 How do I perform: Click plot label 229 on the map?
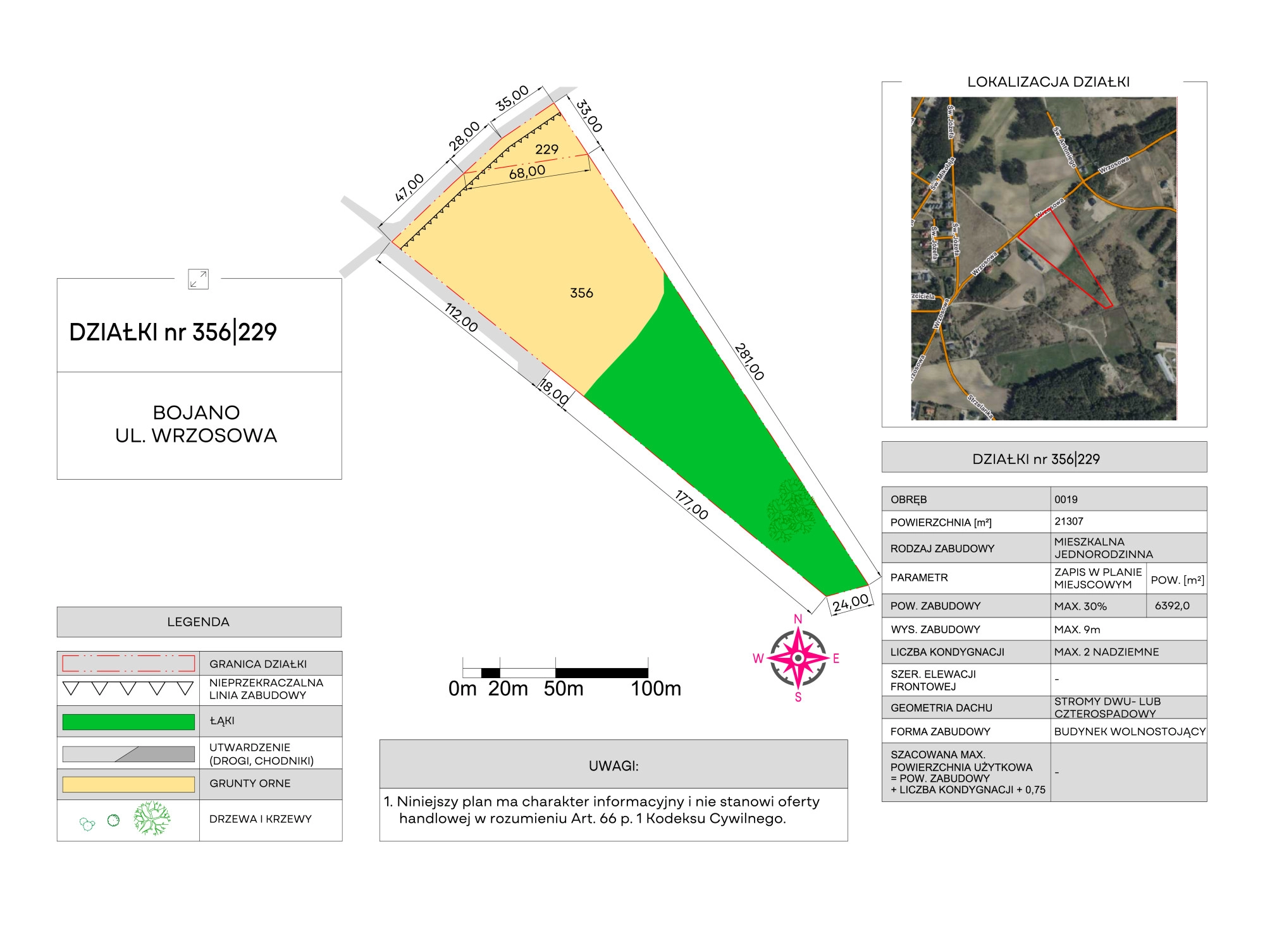coord(546,149)
